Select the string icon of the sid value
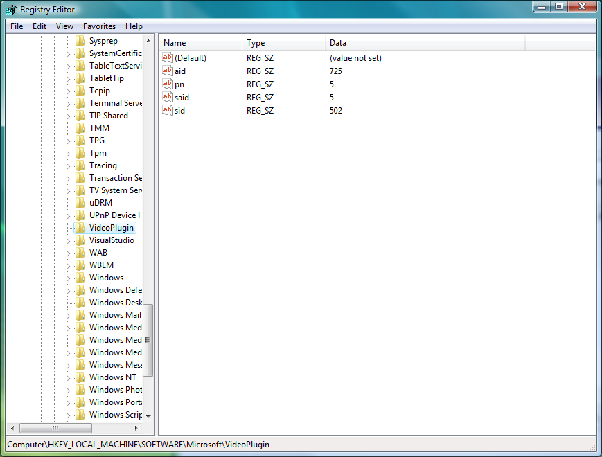This screenshot has height=457, width=602. pyautogui.click(x=168, y=110)
